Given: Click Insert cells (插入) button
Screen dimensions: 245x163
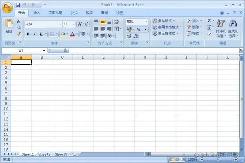Looking at the screenshot, I should point(194,21).
